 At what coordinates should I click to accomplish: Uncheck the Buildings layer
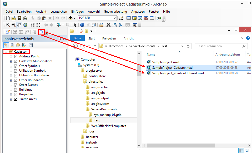(x=16, y=90)
